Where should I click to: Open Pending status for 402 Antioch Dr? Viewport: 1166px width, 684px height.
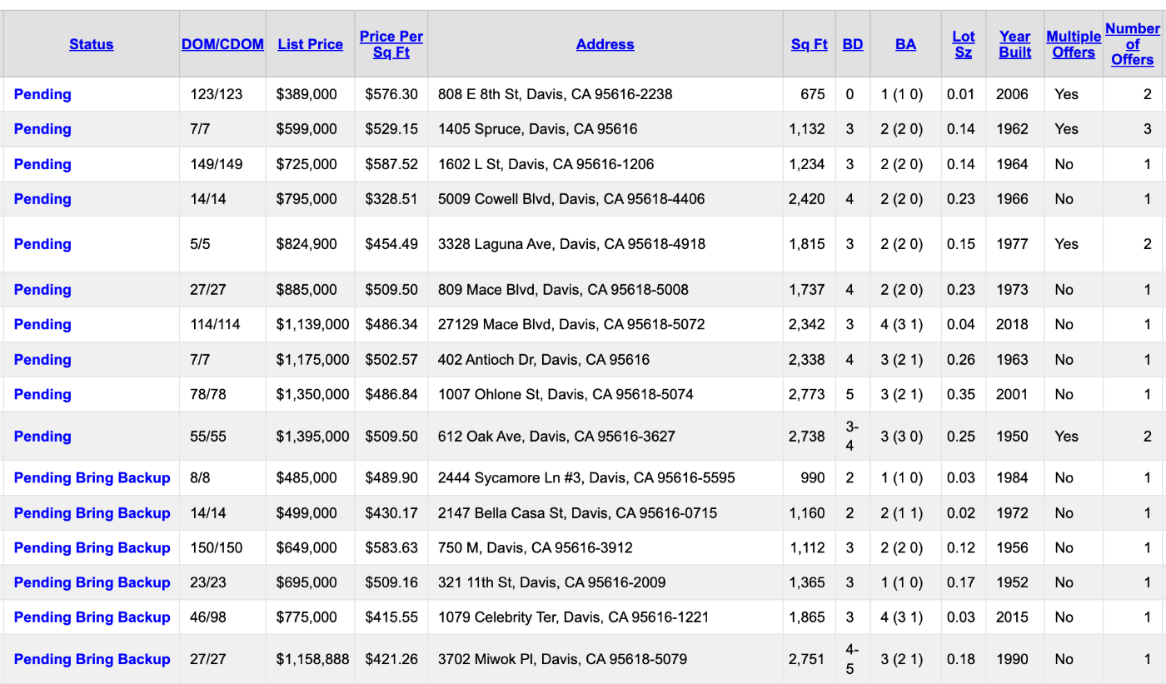pyautogui.click(x=42, y=360)
